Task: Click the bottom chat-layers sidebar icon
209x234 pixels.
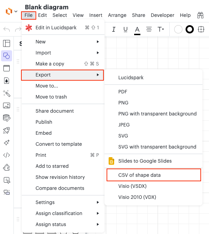Action: (7, 192)
